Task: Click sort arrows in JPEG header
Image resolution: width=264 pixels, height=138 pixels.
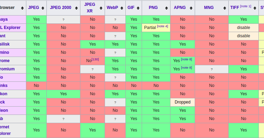Action: (x=43, y=8)
